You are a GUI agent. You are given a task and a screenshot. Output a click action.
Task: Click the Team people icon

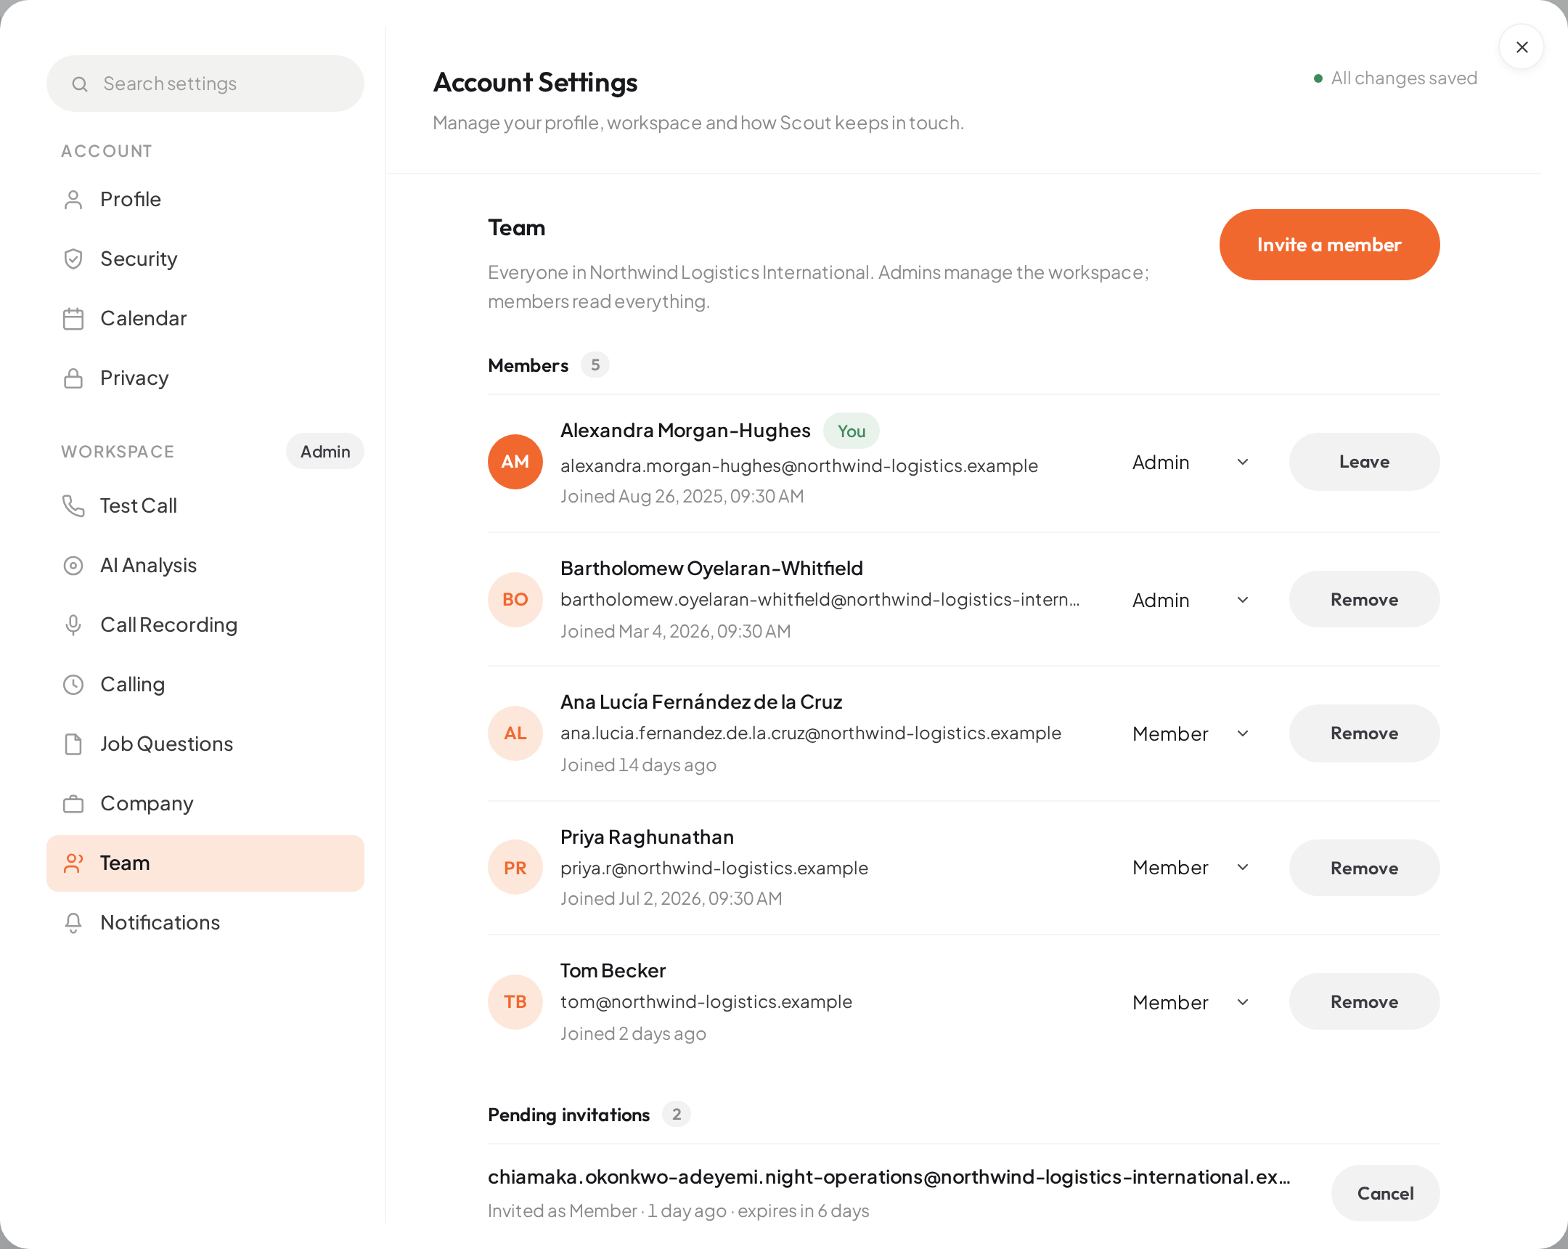tap(73, 863)
